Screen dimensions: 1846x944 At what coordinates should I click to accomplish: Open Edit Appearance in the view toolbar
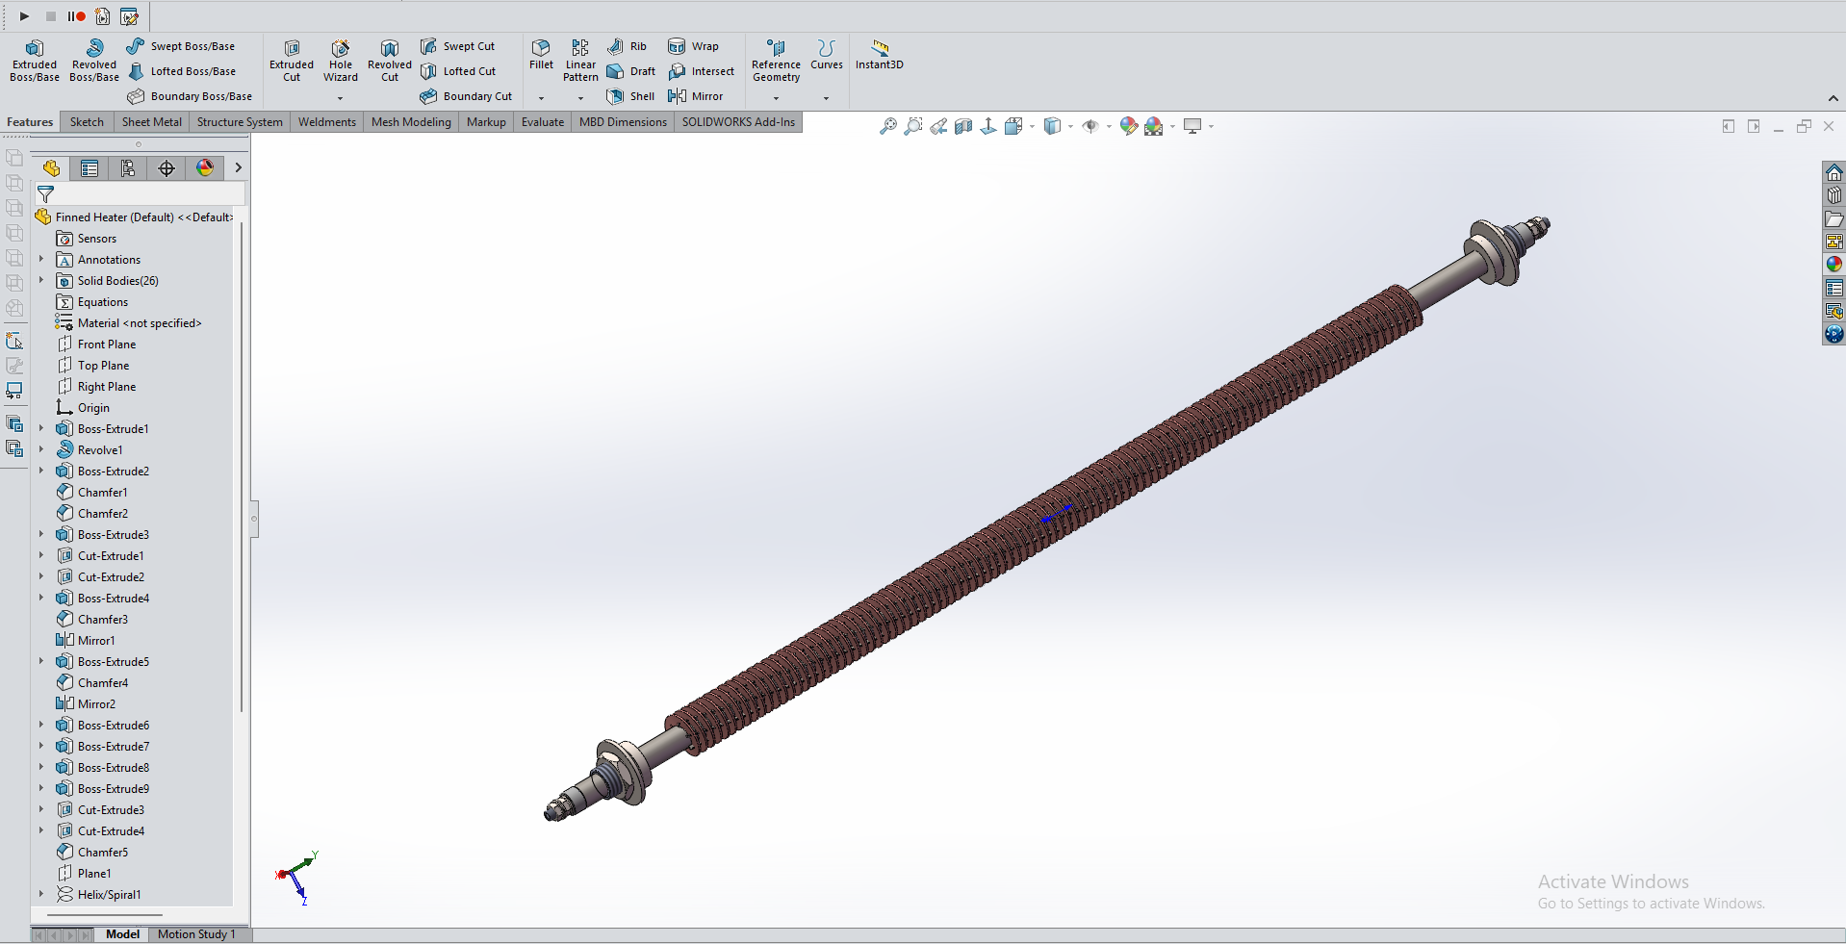point(1128,126)
